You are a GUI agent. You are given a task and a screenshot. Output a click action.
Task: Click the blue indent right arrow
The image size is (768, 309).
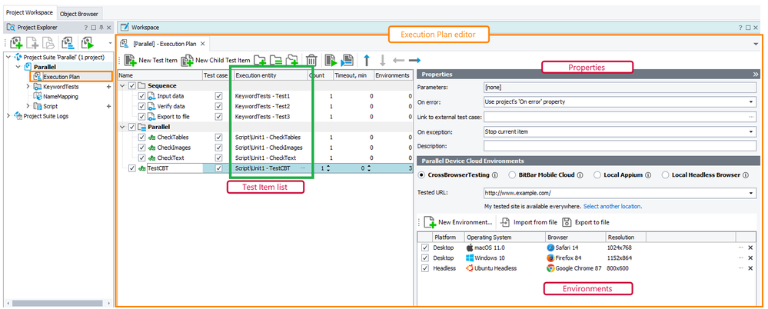click(414, 60)
